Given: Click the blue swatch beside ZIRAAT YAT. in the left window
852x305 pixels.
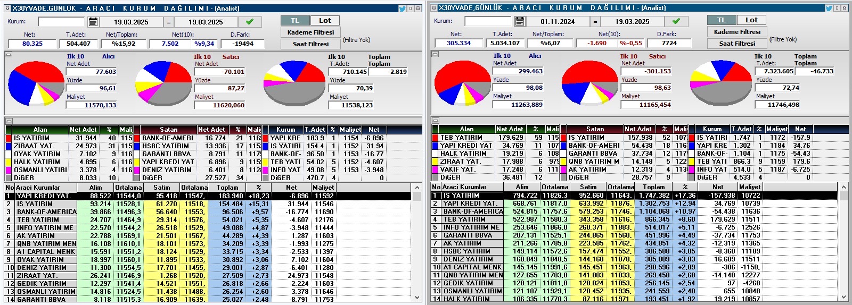Looking at the screenshot, I should pyautogui.click(x=9, y=146).
